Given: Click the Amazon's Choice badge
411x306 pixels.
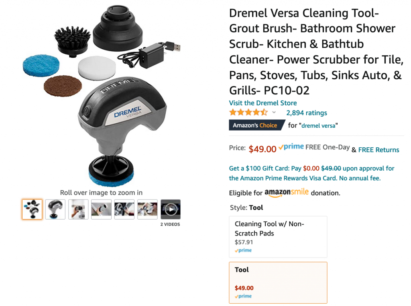Looking at the screenshot, I should coord(257,125).
